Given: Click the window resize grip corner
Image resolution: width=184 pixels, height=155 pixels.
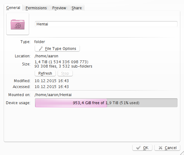Looking at the screenshot, I should pos(182,153).
